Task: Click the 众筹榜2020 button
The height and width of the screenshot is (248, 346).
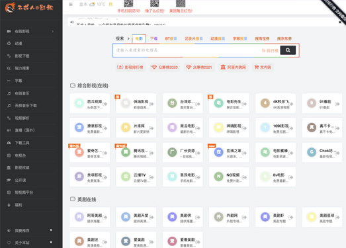Action: tap(165, 67)
